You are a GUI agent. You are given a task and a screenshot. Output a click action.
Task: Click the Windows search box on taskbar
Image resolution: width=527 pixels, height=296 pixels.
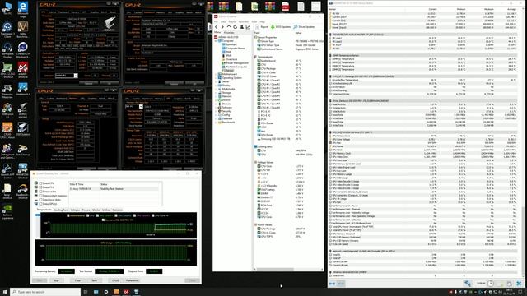(45, 292)
